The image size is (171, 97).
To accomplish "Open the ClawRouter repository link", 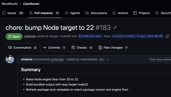I will coord(31,4).
